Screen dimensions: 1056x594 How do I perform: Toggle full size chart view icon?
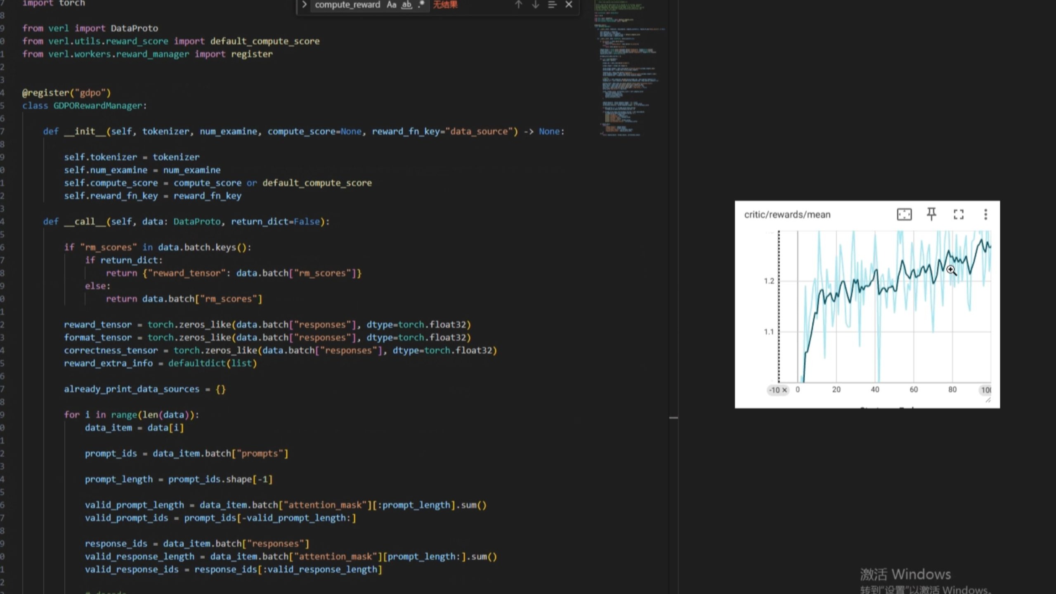coord(958,214)
